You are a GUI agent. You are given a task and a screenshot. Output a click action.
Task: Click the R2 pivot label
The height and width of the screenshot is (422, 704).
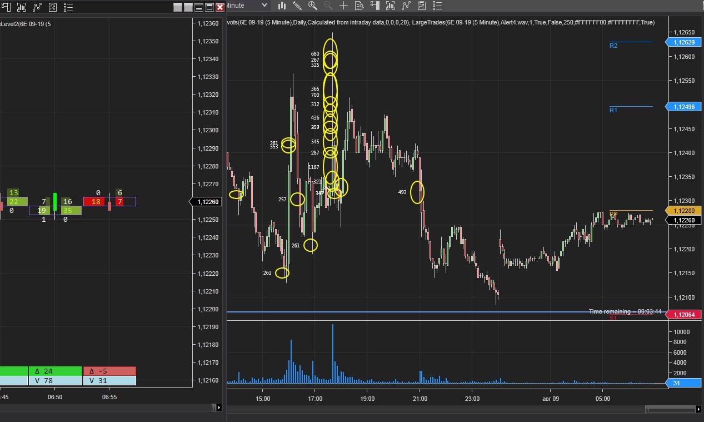point(613,46)
